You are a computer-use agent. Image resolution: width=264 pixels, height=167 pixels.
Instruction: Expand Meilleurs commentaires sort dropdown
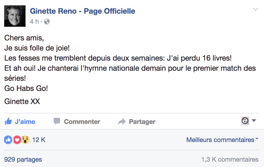point(222,140)
